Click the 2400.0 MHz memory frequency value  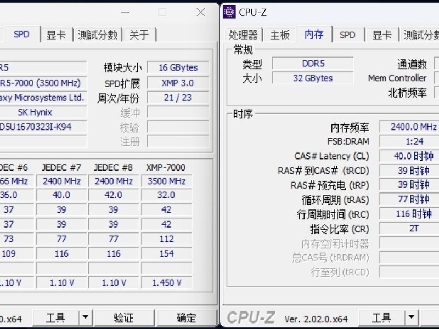point(409,127)
